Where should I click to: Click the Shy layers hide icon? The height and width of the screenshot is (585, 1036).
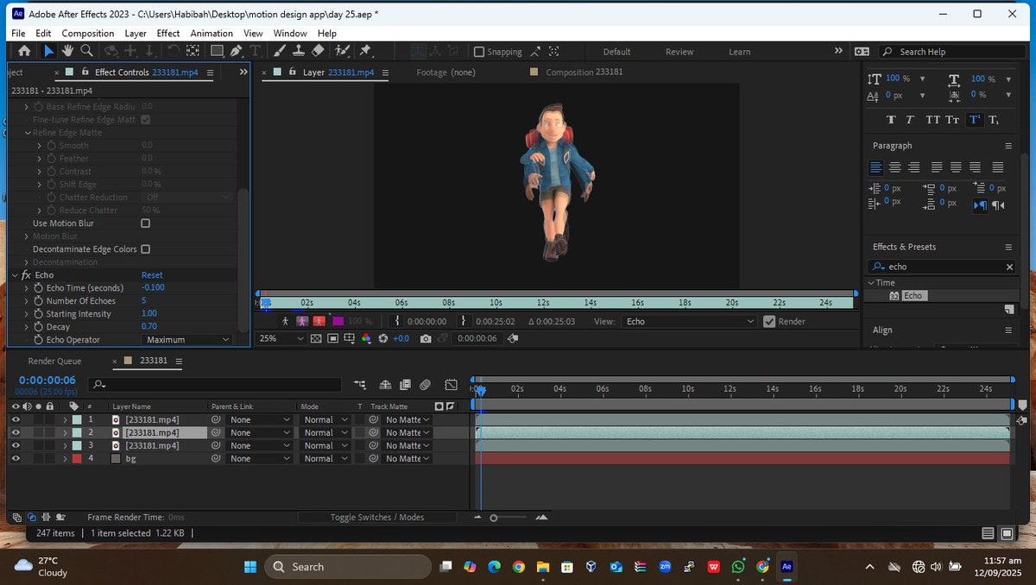click(x=386, y=385)
